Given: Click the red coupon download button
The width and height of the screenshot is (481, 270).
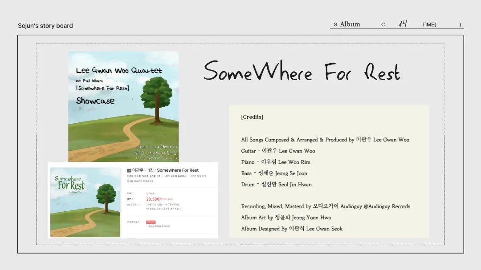Looking at the screenshot, I should pyautogui.click(x=151, y=222).
